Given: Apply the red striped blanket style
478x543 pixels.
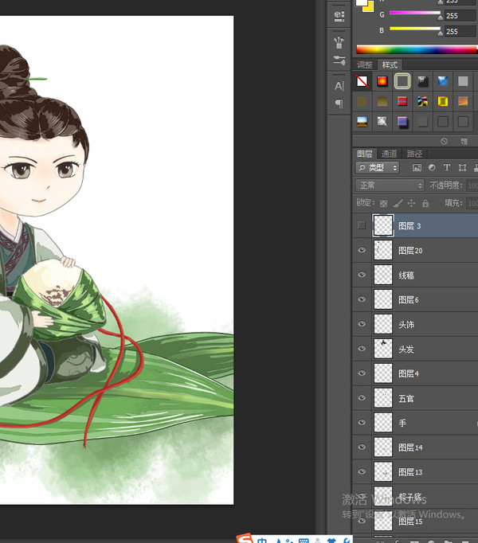Looking at the screenshot, I should click(402, 101).
